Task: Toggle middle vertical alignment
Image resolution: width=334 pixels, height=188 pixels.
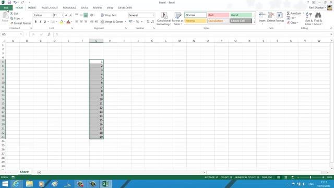Action: pyautogui.click(x=81, y=15)
